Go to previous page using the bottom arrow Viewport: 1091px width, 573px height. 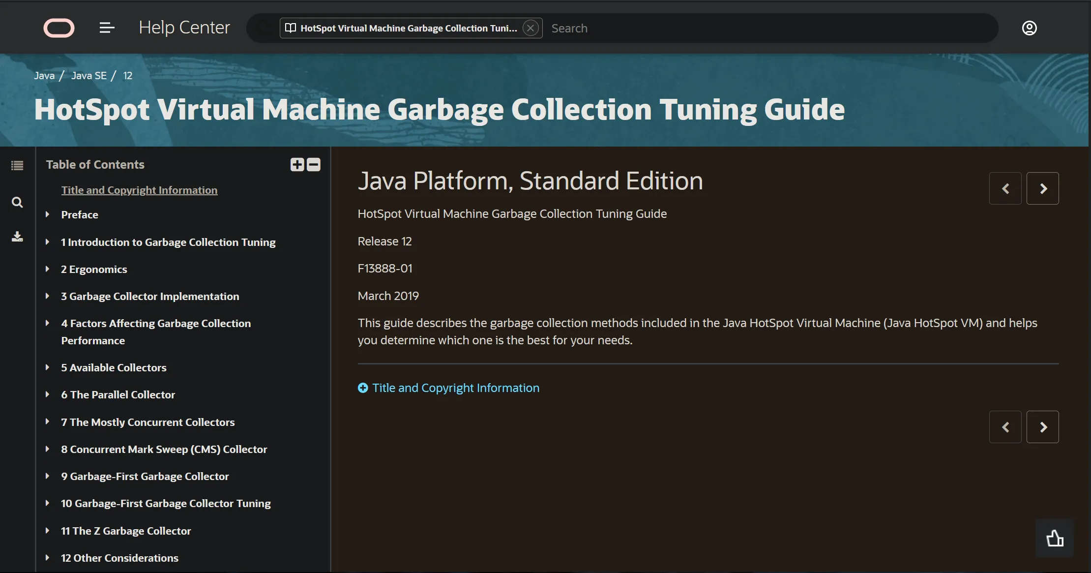click(x=1005, y=427)
